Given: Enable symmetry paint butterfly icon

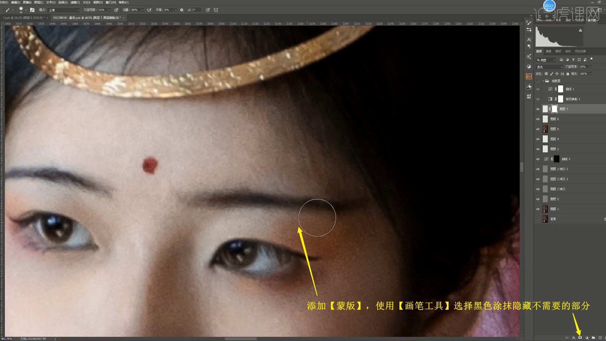Looking at the screenshot, I should pyautogui.click(x=216, y=10).
